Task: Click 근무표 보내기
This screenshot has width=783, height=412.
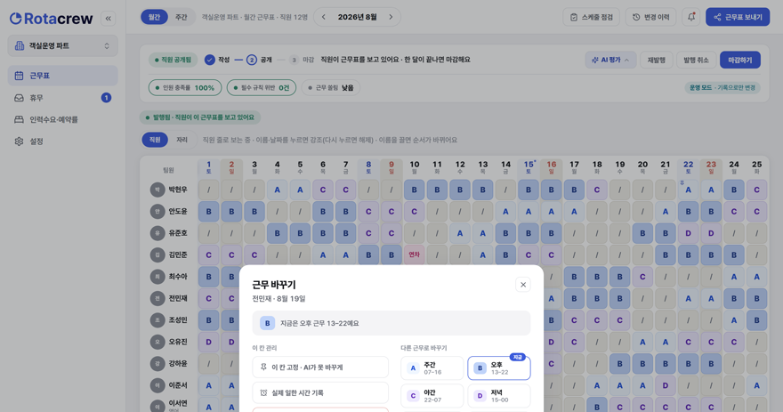Action: [x=738, y=17]
